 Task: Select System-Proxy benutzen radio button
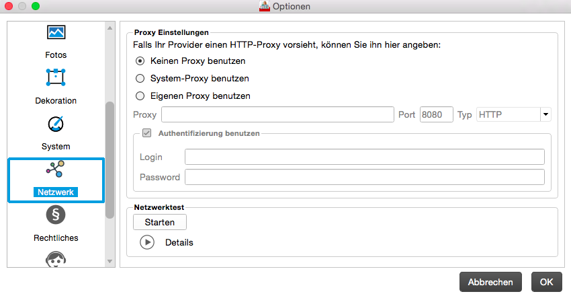tap(140, 78)
